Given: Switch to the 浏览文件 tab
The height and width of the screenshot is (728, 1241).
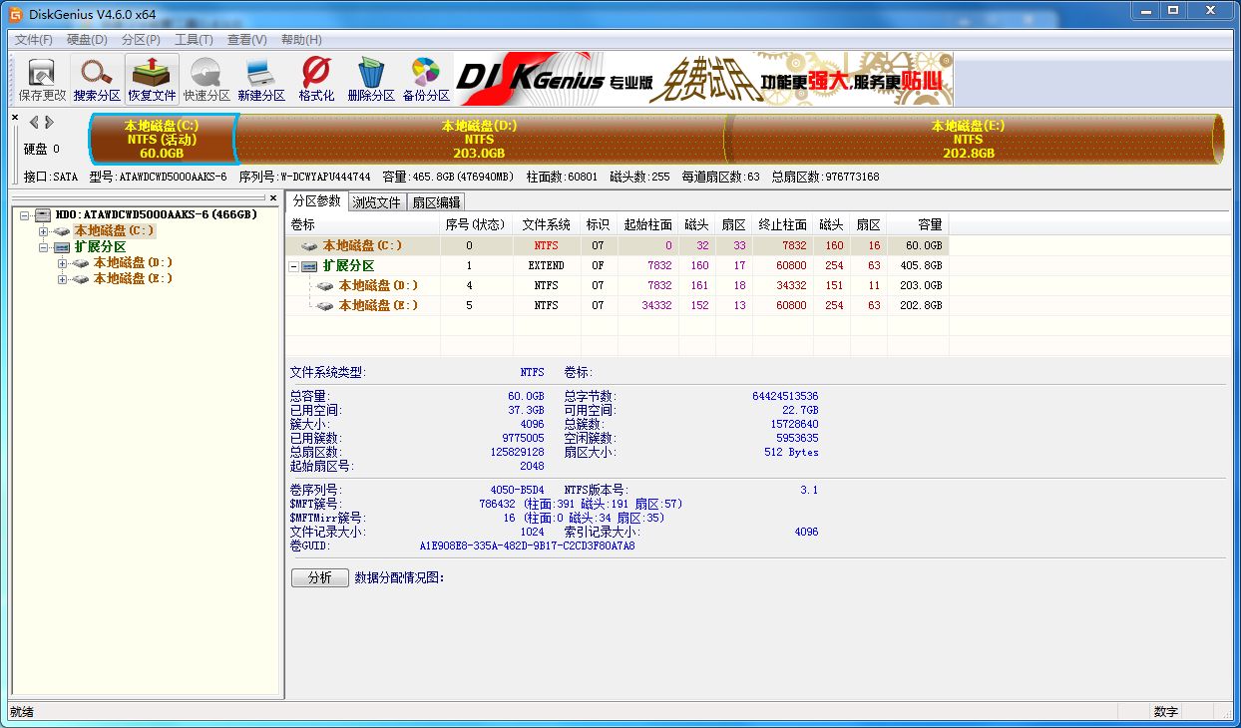Looking at the screenshot, I should tap(376, 201).
